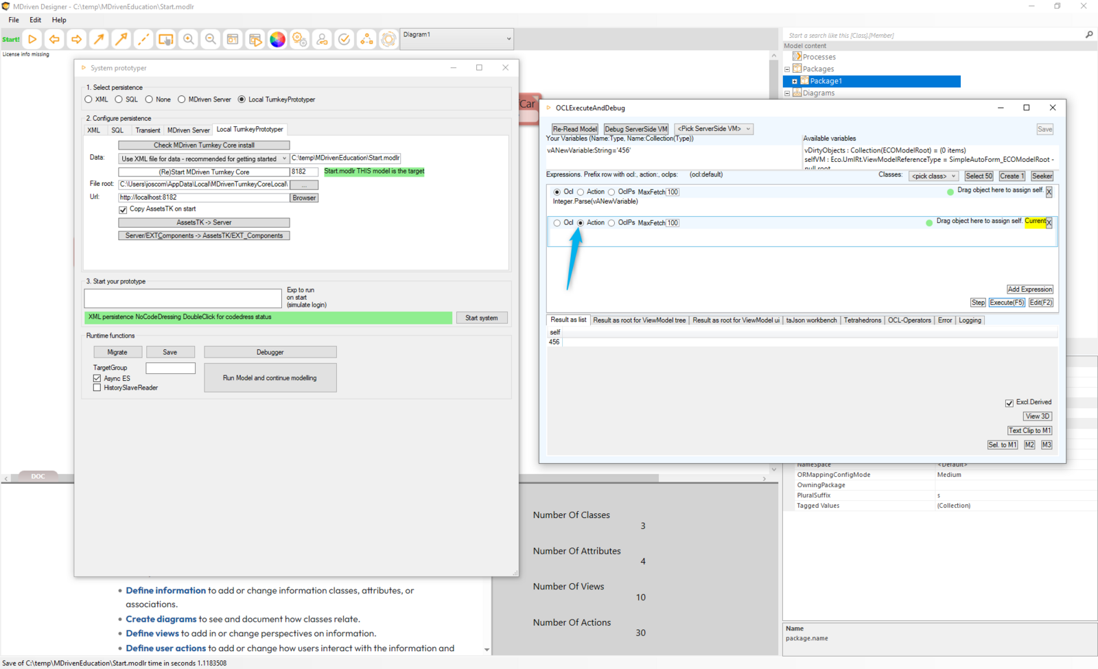The height and width of the screenshot is (669, 1098).
Task: Open the Edit menu
Action: (x=36, y=20)
